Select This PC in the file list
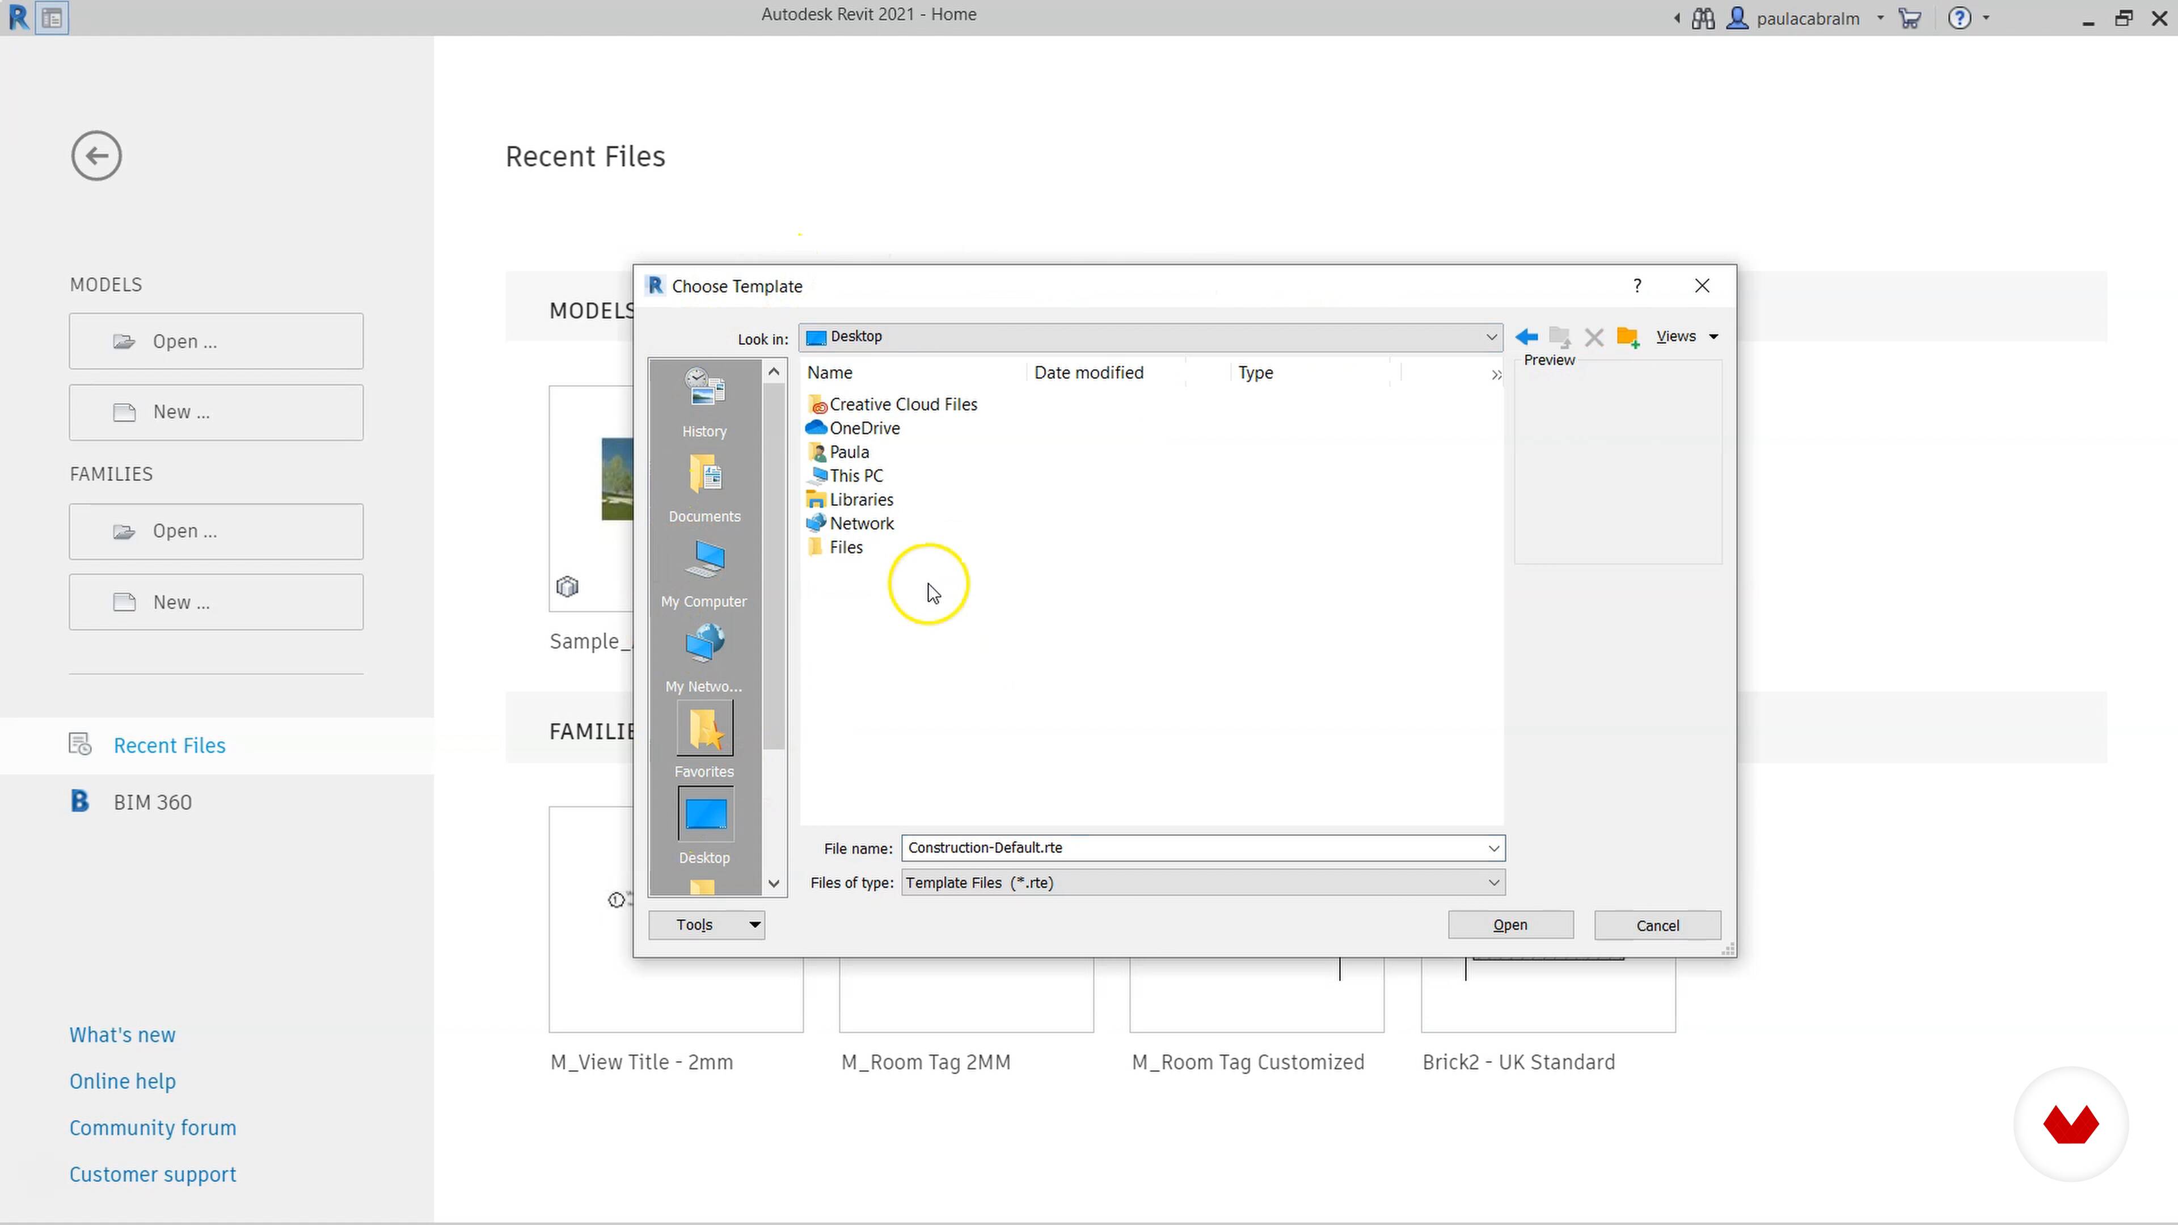Image resolution: width=2178 pixels, height=1225 pixels. click(x=846, y=475)
